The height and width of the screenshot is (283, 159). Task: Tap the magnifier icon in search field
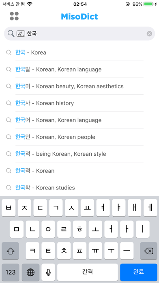coord(11,33)
